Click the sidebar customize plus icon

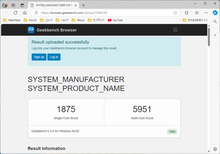click(x=215, y=35)
